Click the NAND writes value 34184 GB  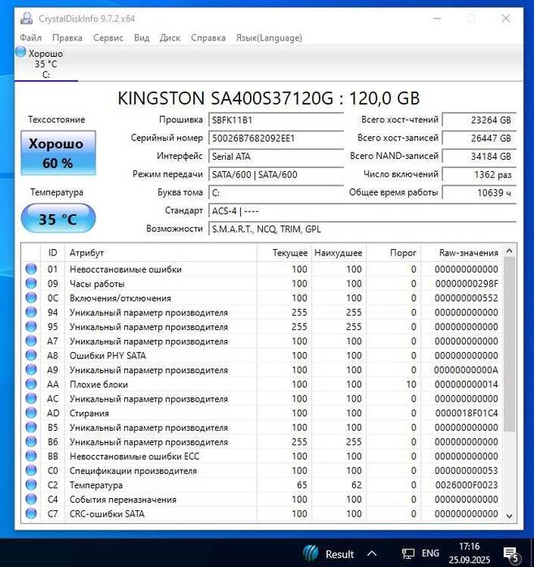pyautogui.click(x=480, y=157)
